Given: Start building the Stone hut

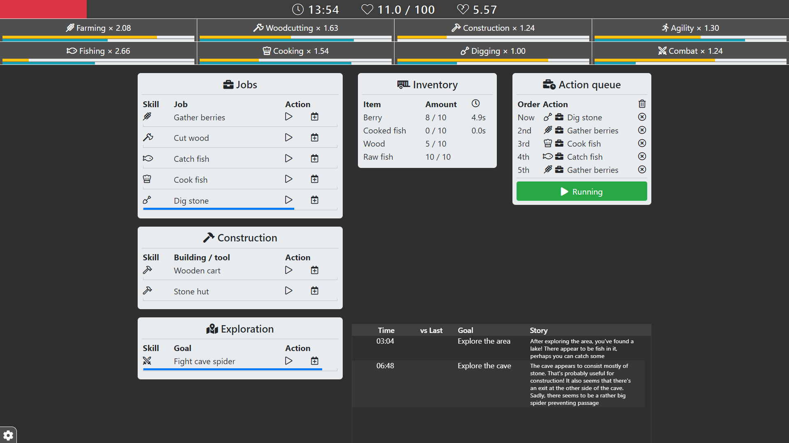Looking at the screenshot, I should click(288, 290).
